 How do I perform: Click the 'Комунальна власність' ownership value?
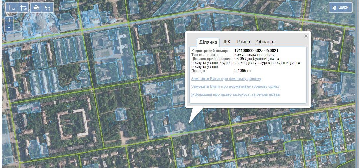[x=254, y=55]
